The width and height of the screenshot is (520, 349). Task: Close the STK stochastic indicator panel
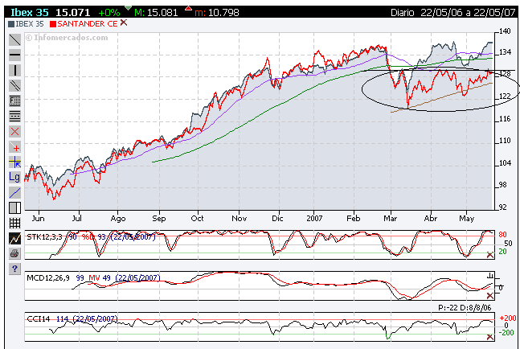tap(489, 255)
